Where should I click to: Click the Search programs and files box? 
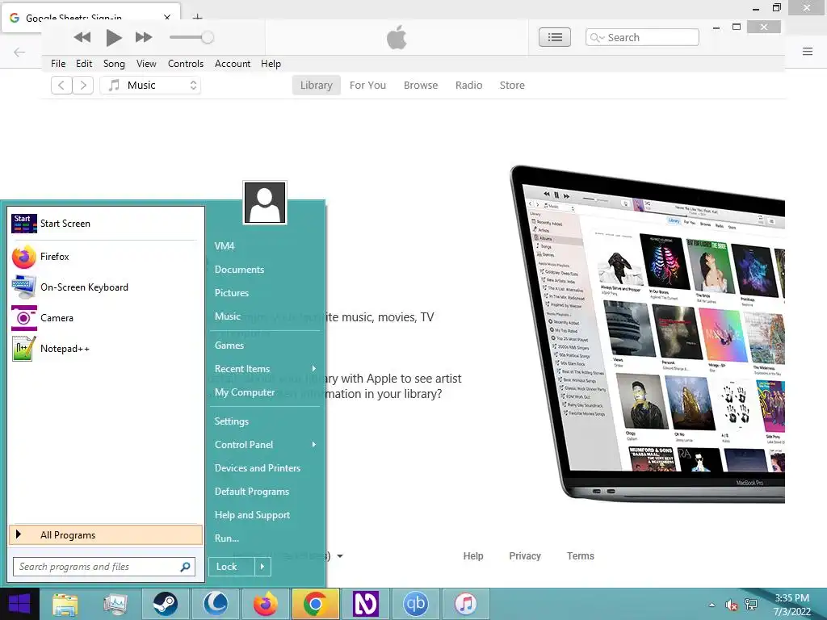pyautogui.click(x=104, y=567)
